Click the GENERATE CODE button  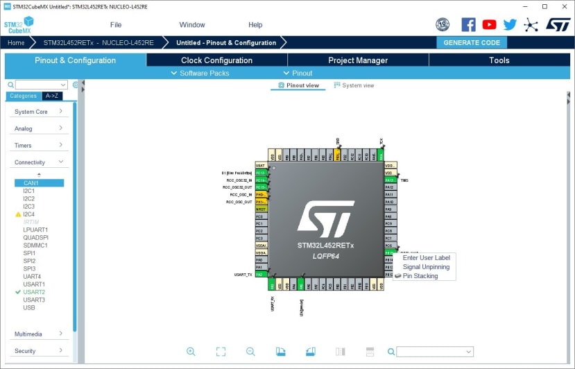[x=472, y=42]
